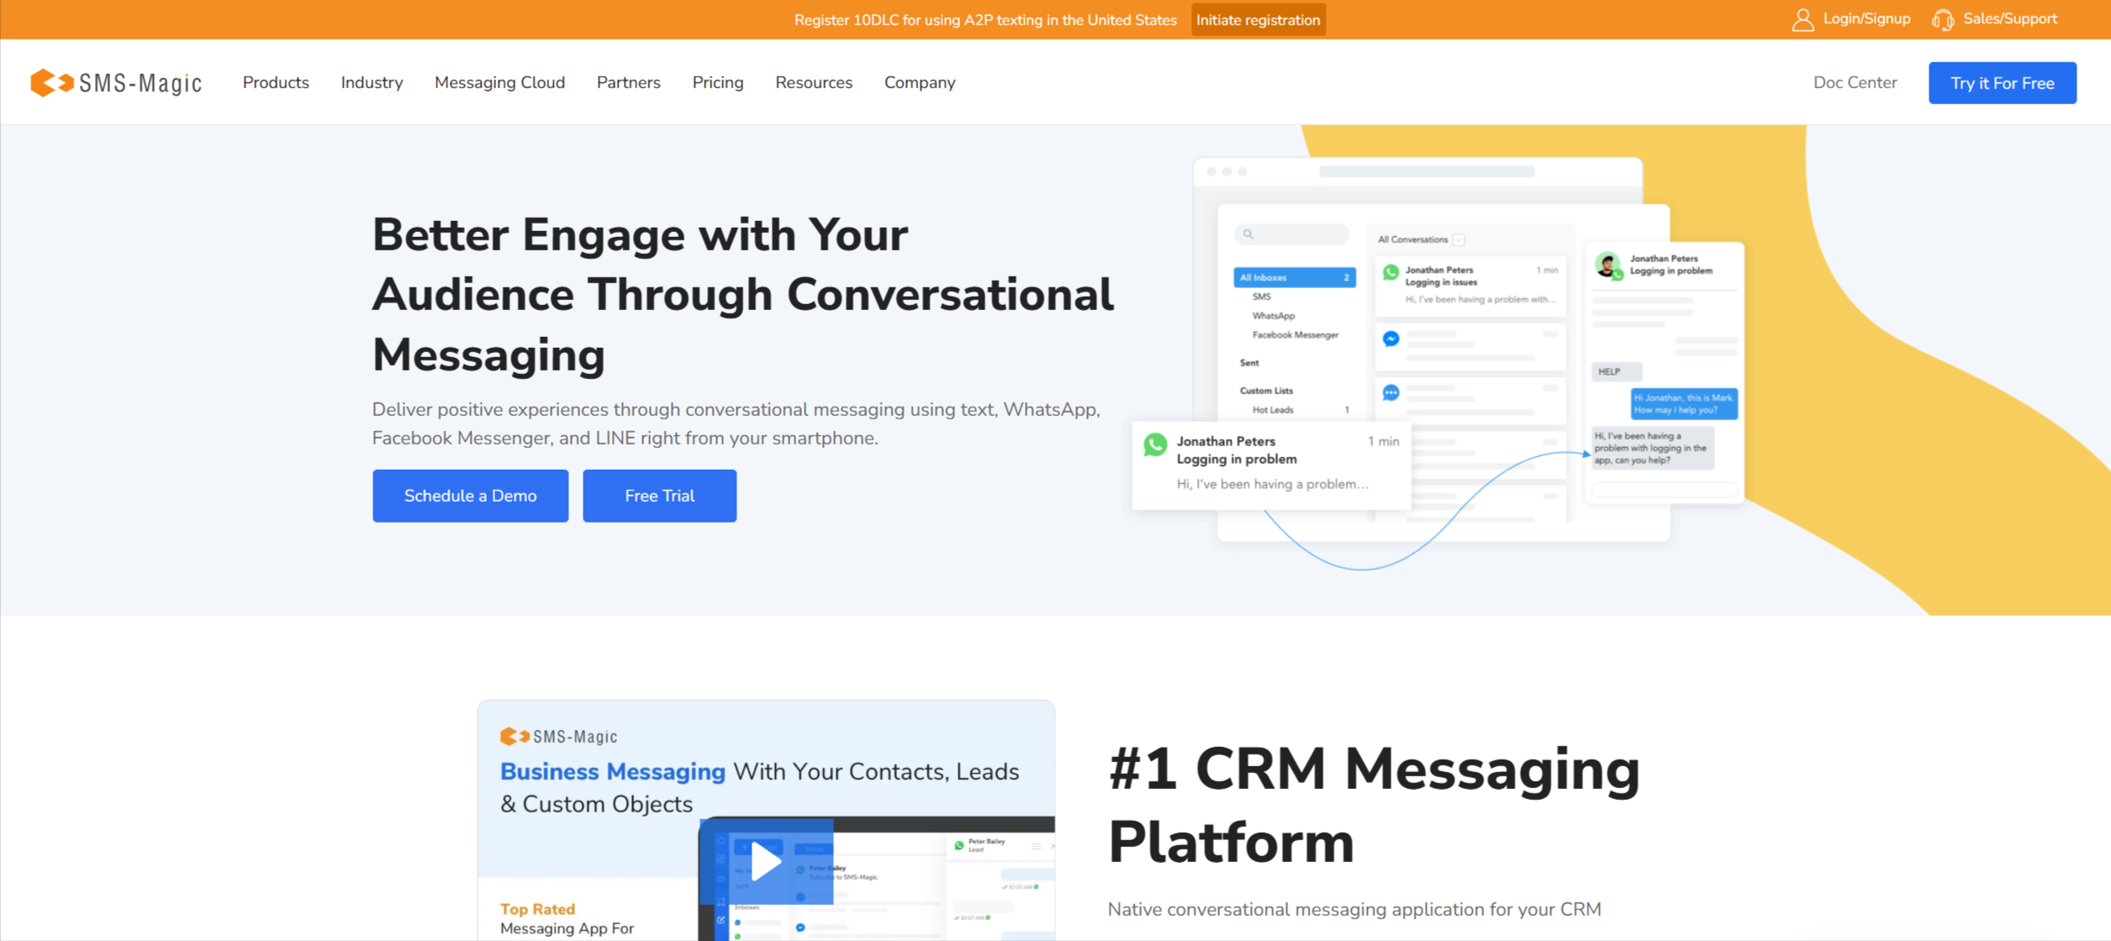The width and height of the screenshot is (2111, 941).
Task: Click the SMS-Magic logo in header
Action: [x=116, y=82]
